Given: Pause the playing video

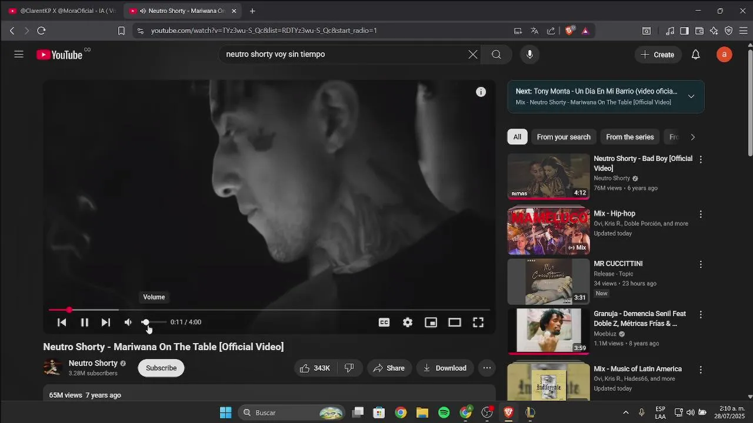Looking at the screenshot, I should pyautogui.click(x=85, y=322).
